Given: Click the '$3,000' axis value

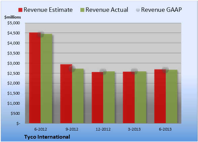Looking at the screenshot, I should click(x=13, y=63).
